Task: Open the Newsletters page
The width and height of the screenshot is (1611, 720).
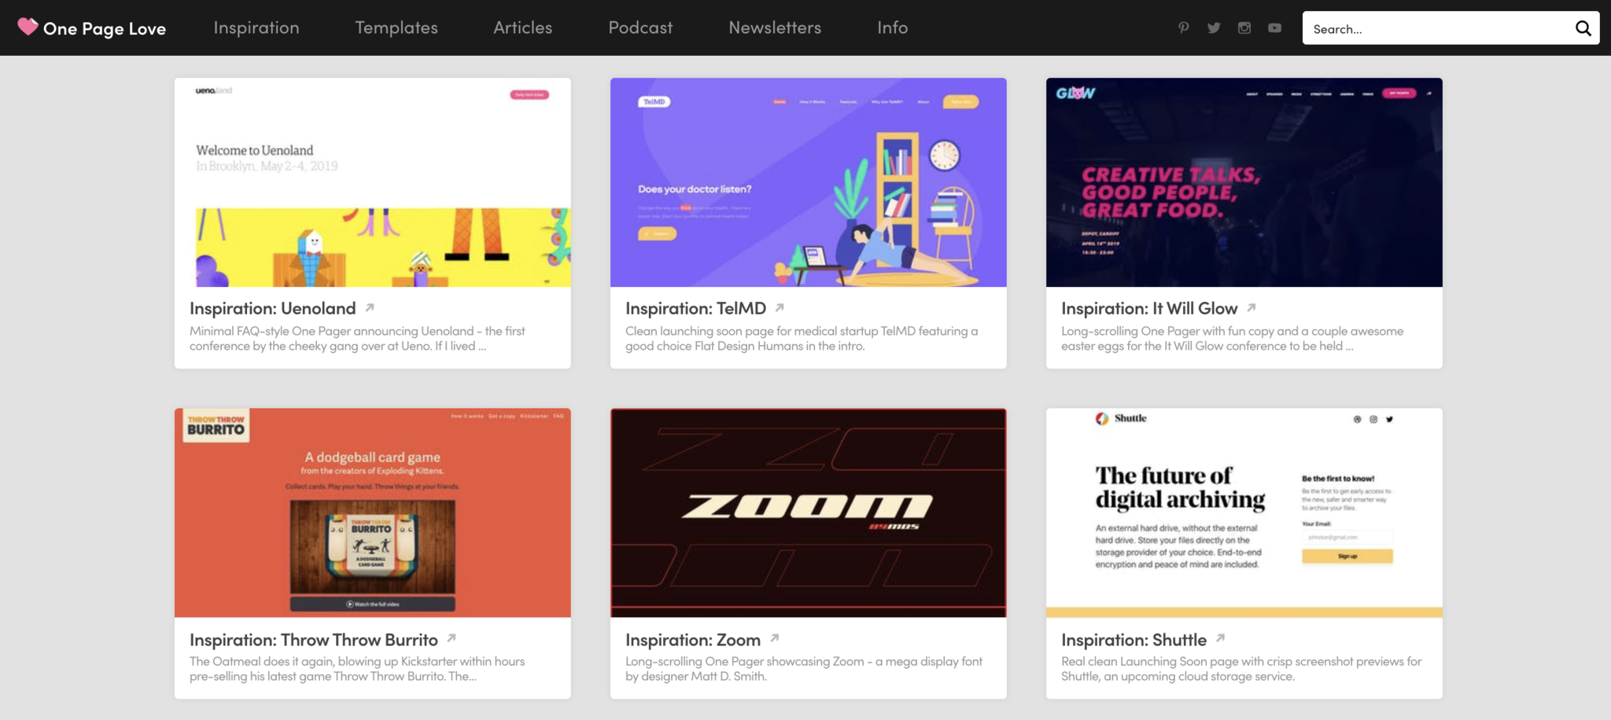Action: pos(775,28)
